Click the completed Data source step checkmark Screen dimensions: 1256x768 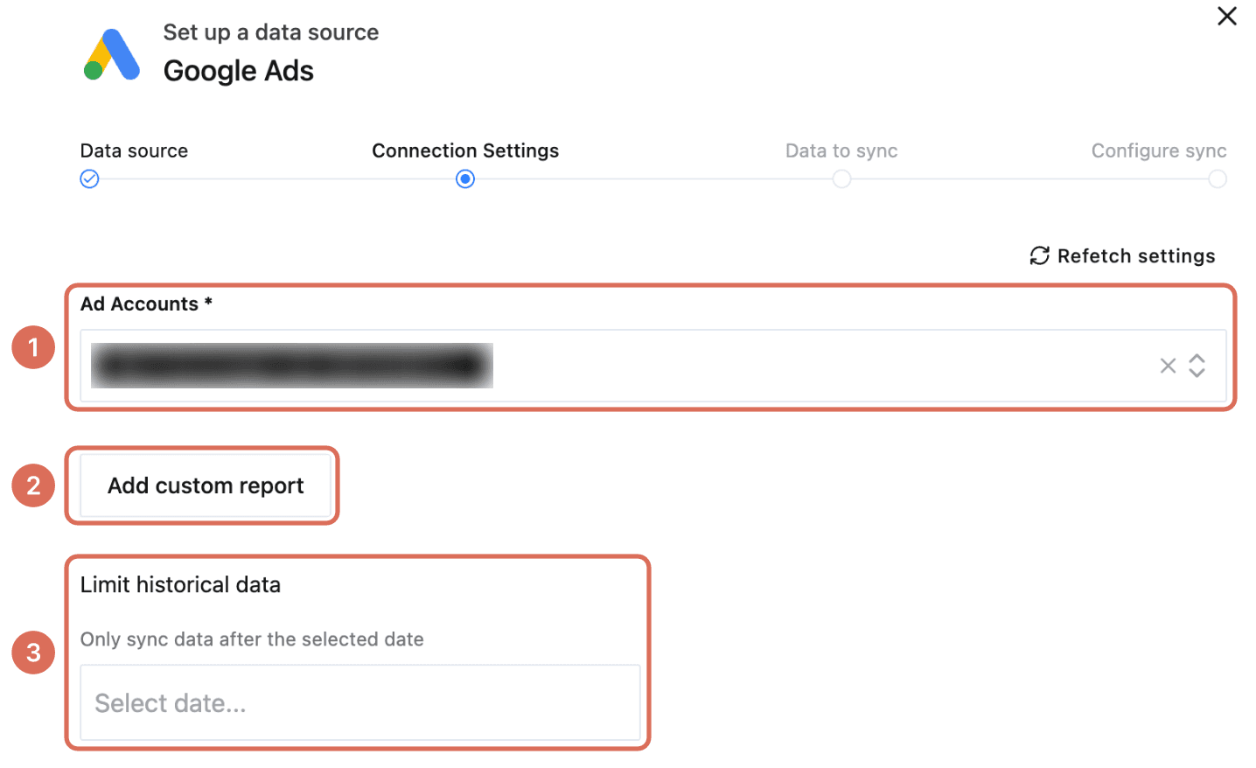(89, 179)
